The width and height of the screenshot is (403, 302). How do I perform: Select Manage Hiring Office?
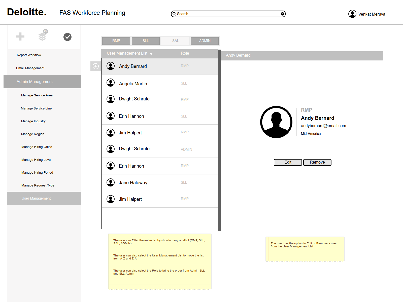pos(37,147)
